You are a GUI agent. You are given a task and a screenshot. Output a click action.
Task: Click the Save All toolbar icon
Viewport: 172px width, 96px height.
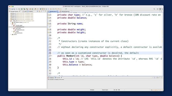click(x=14, y=9)
